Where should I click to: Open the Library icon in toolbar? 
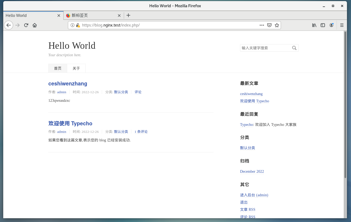coord(314,25)
